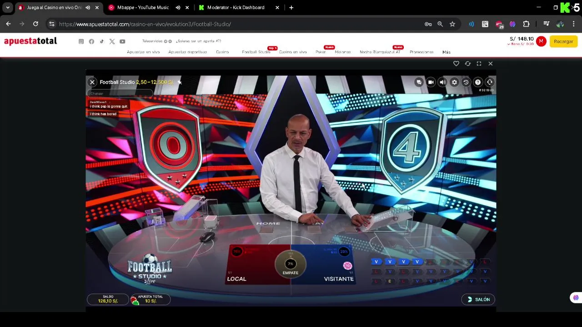582x327 pixels.
Task: Open the live support headset icon
Action: click(490, 82)
